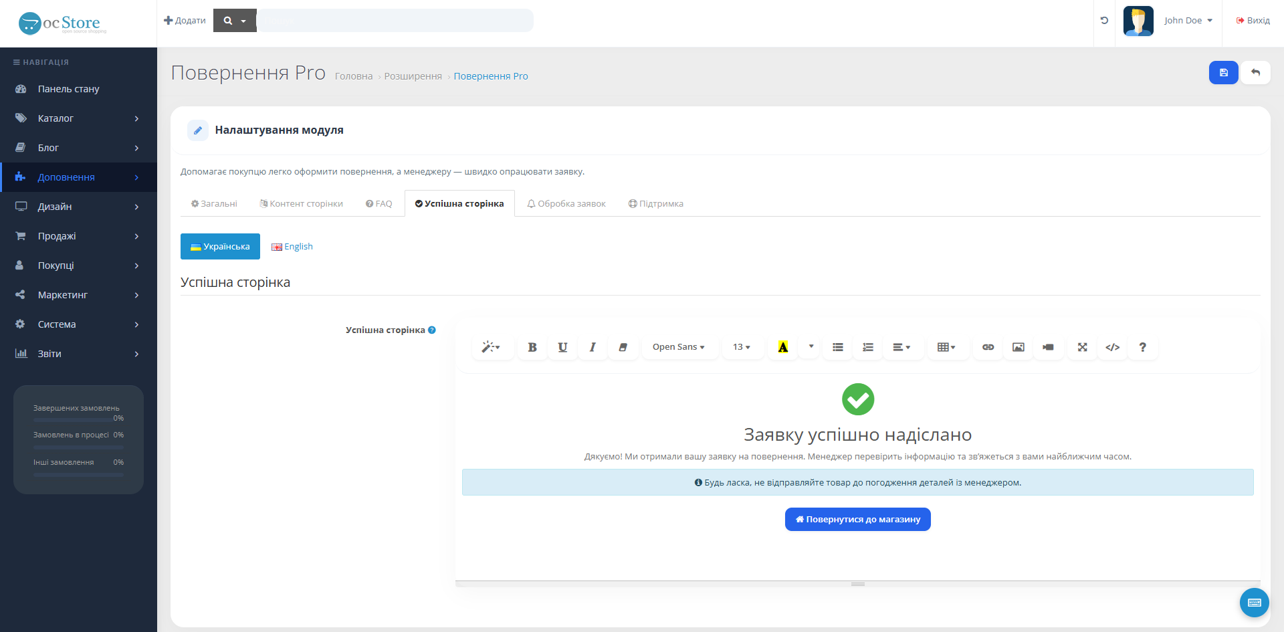
Task: Open the font size 13 dropdown
Action: pos(742,347)
